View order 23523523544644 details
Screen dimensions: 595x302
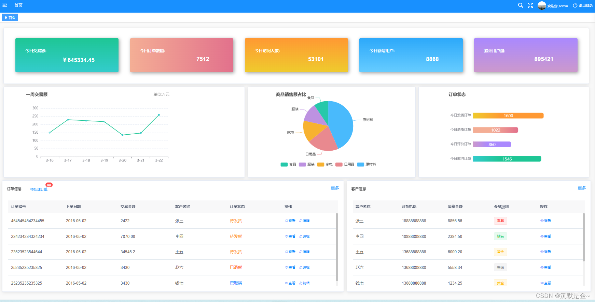click(290, 252)
